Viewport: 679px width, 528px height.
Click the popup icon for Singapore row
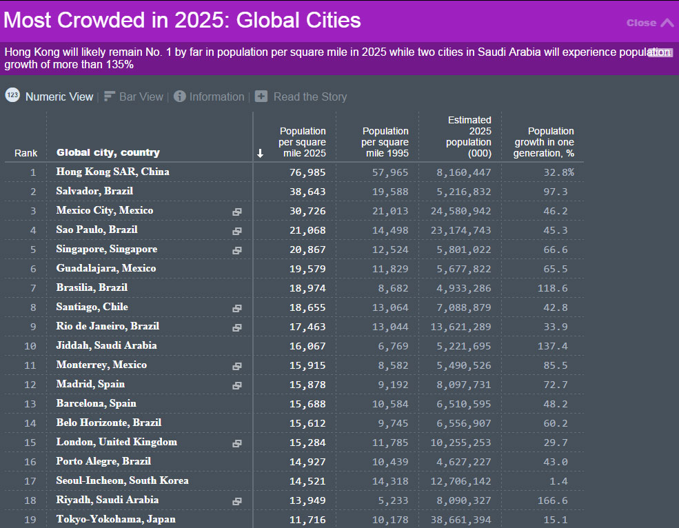click(236, 250)
